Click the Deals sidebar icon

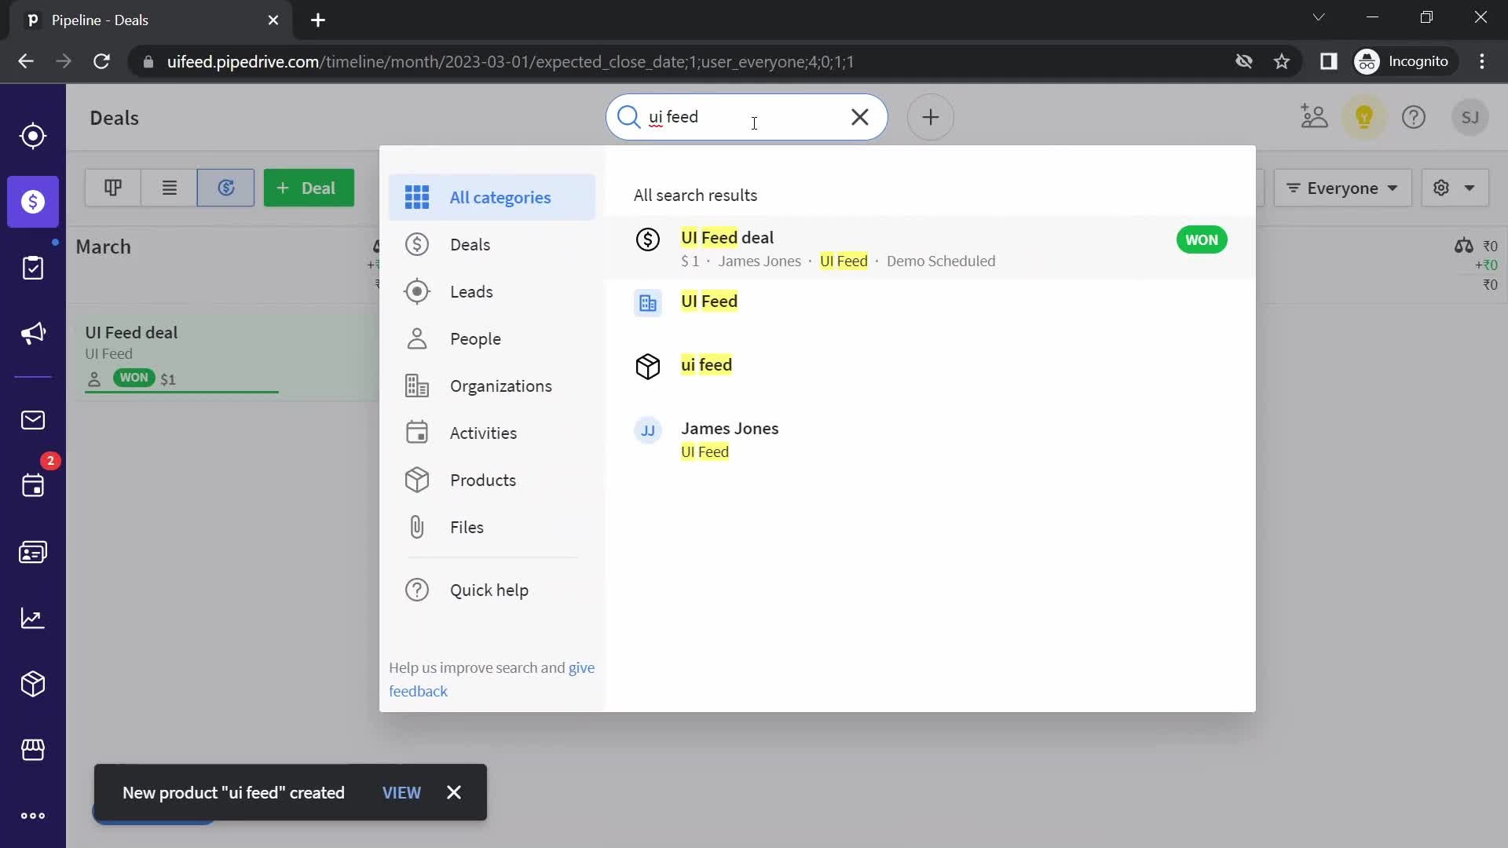pyautogui.click(x=32, y=201)
